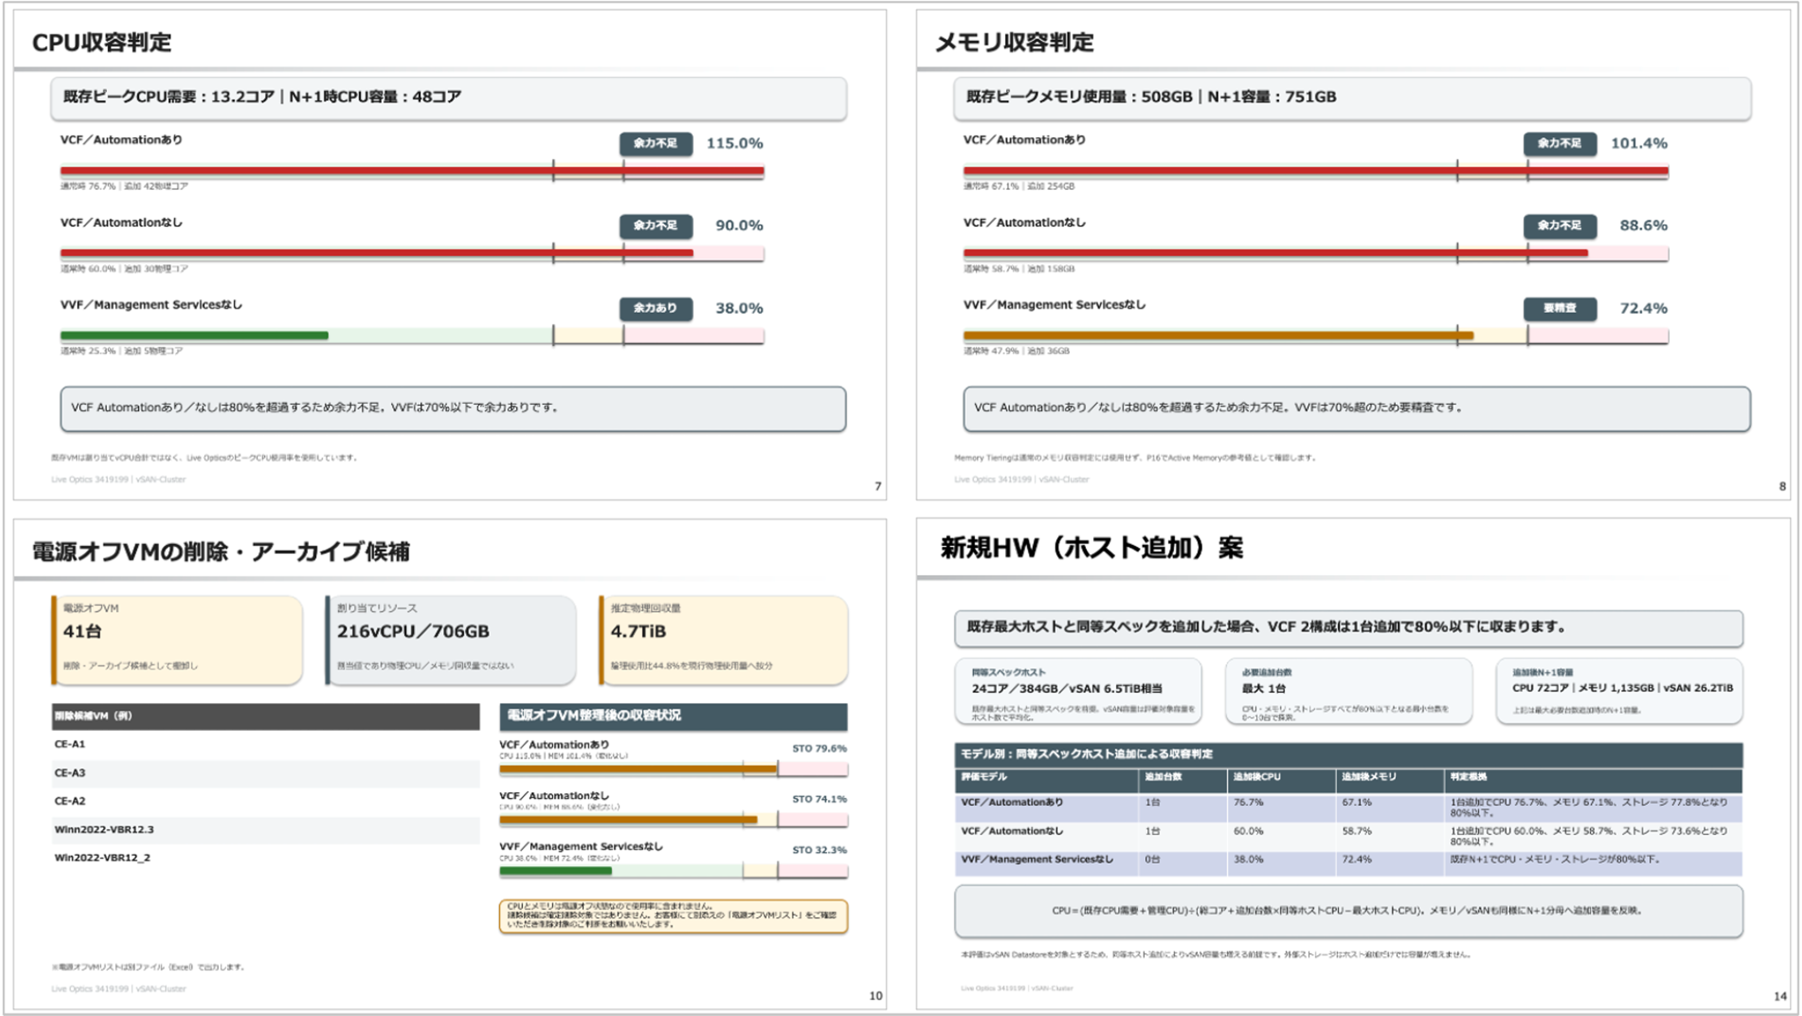Select the "CPU 72コア｜メモリ 1,135GB" capacity card
The height and width of the screenshot is (1016, 1802).
[1619, 690]
